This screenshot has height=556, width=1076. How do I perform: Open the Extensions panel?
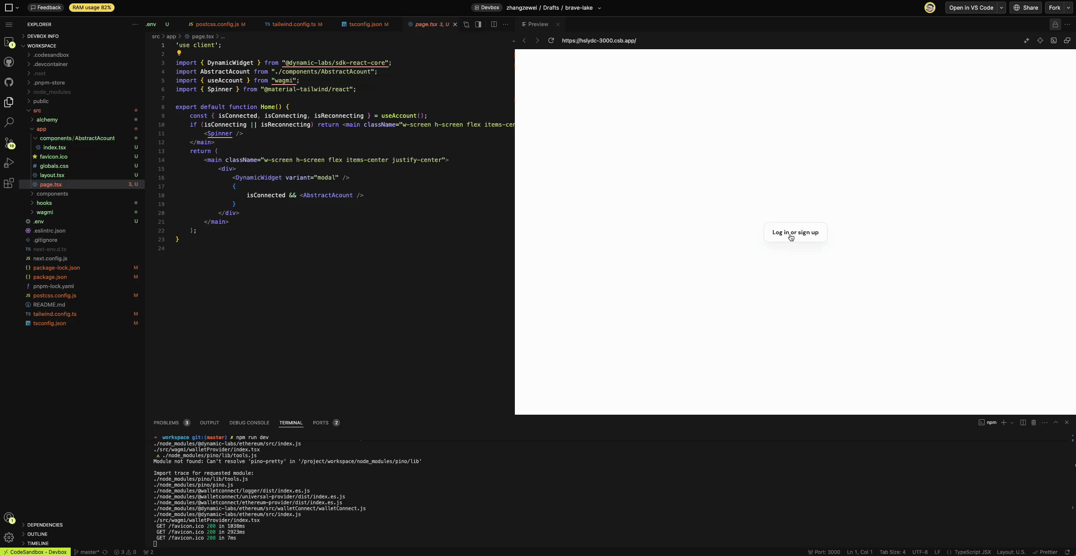tap(9, 183)
